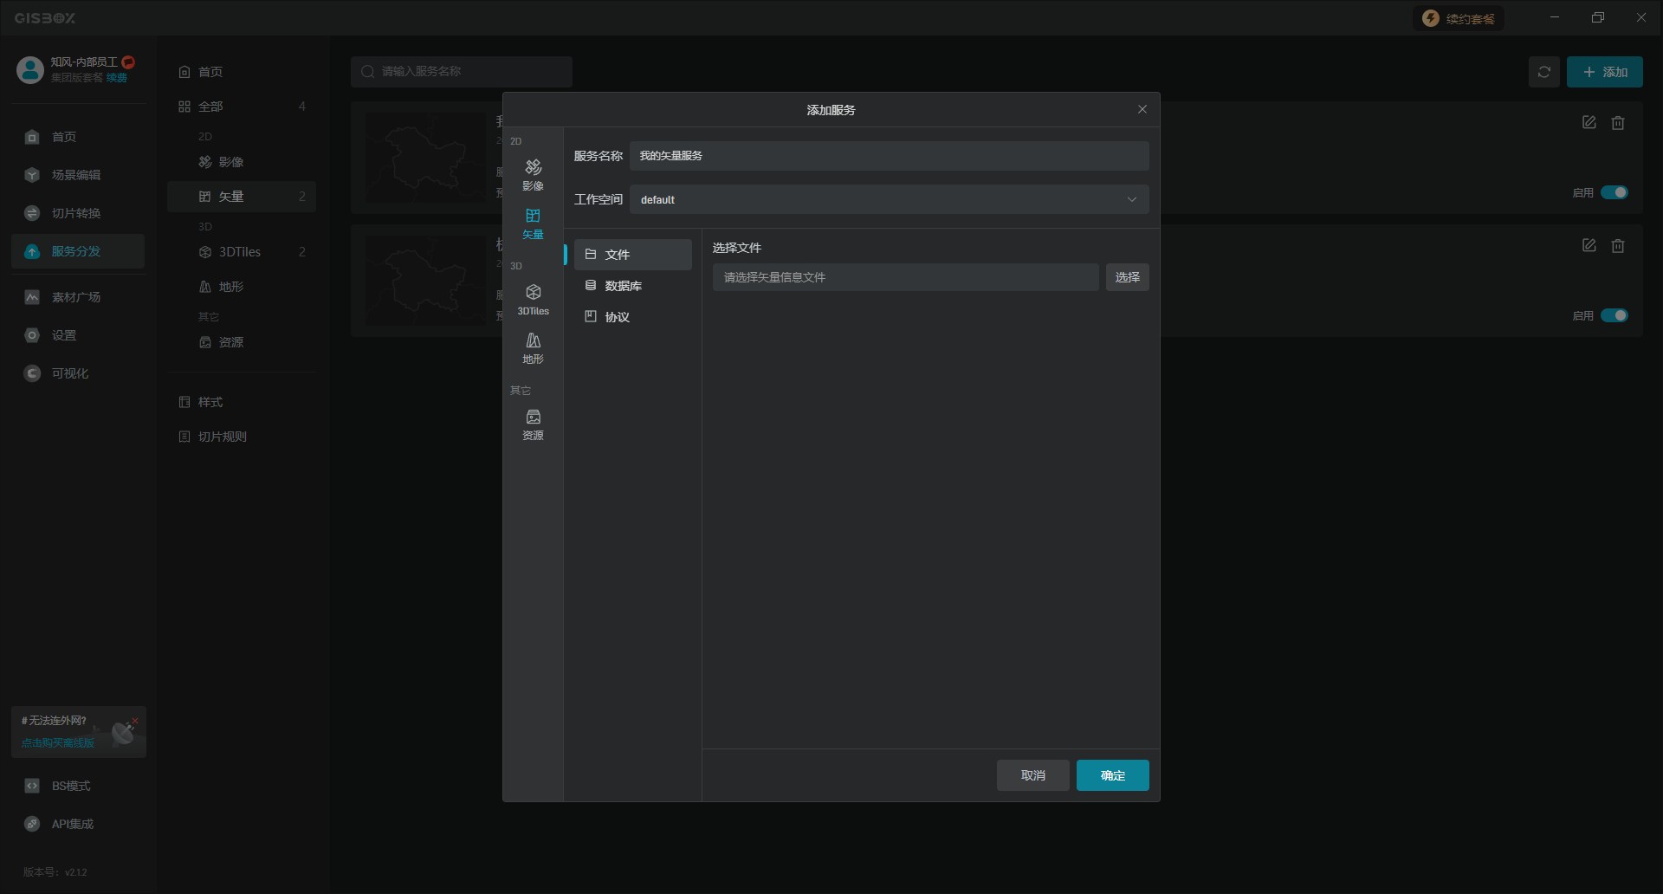Click the edit icon of first service
Screen dimensions: 1663x894
(x=1589, y=123)
